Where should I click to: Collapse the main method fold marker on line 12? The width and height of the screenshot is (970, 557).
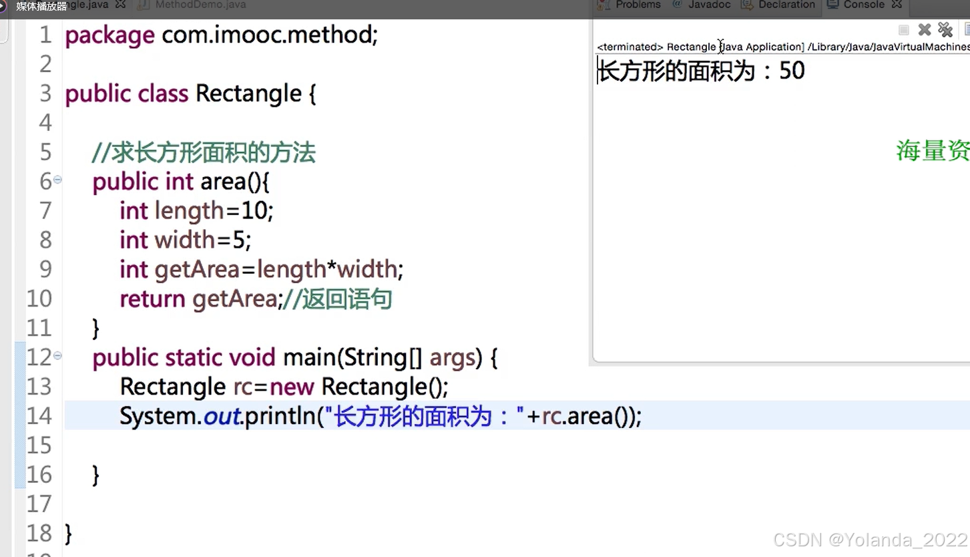(57, 356)
